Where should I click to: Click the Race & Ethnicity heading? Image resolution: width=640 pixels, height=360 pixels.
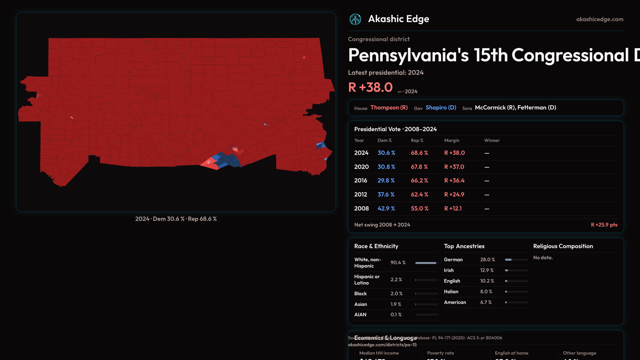click(376, 246)
